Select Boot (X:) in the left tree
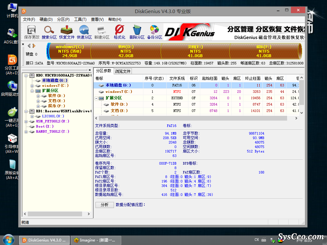The width and height of the screenshot is (327, 245). point(45,126)
